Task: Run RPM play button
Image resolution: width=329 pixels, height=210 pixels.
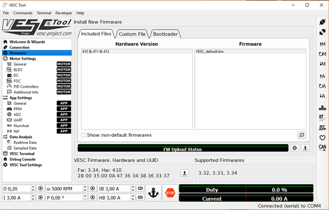Action: pyautogui.click(x=93, y=188)
